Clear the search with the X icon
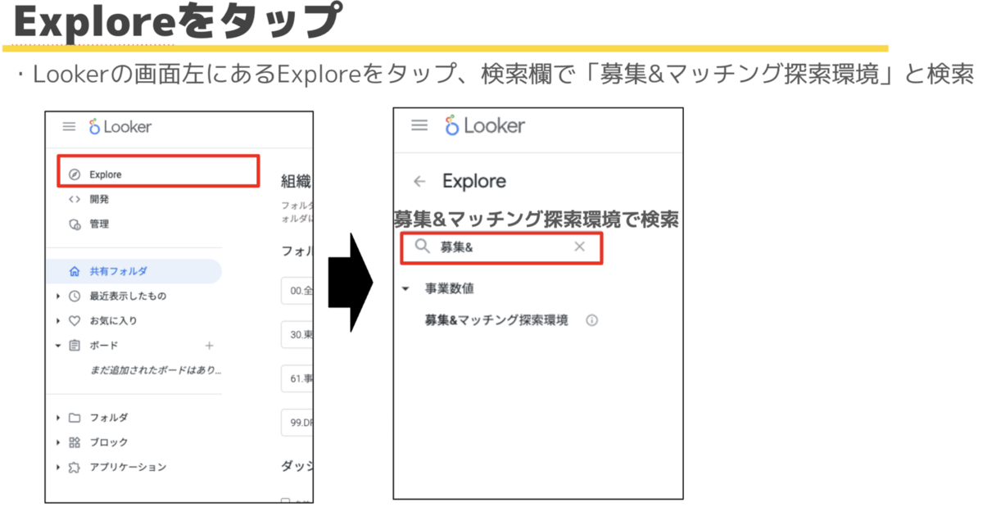 click(580, 247)
